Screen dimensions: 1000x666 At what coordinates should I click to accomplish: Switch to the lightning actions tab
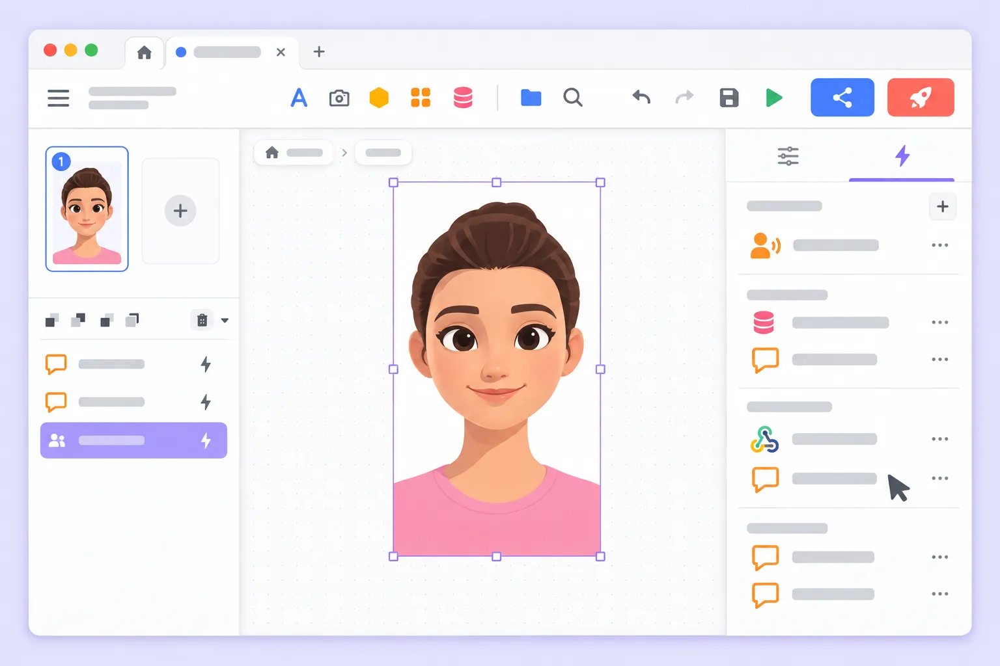point(902,156)
